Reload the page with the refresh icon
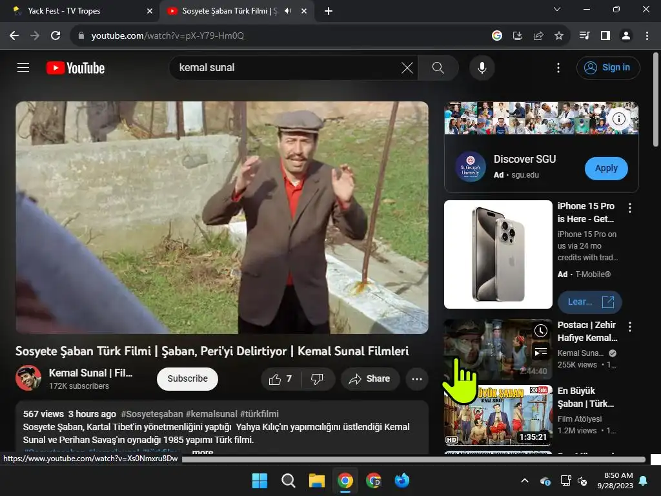This screenshot has width=661, height=496. click(56, 36)
